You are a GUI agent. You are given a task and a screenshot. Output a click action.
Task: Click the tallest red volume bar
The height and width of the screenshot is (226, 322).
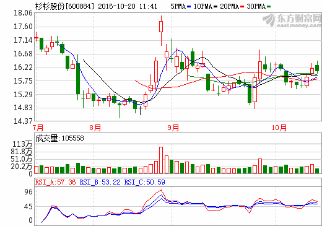click(161, 160)
